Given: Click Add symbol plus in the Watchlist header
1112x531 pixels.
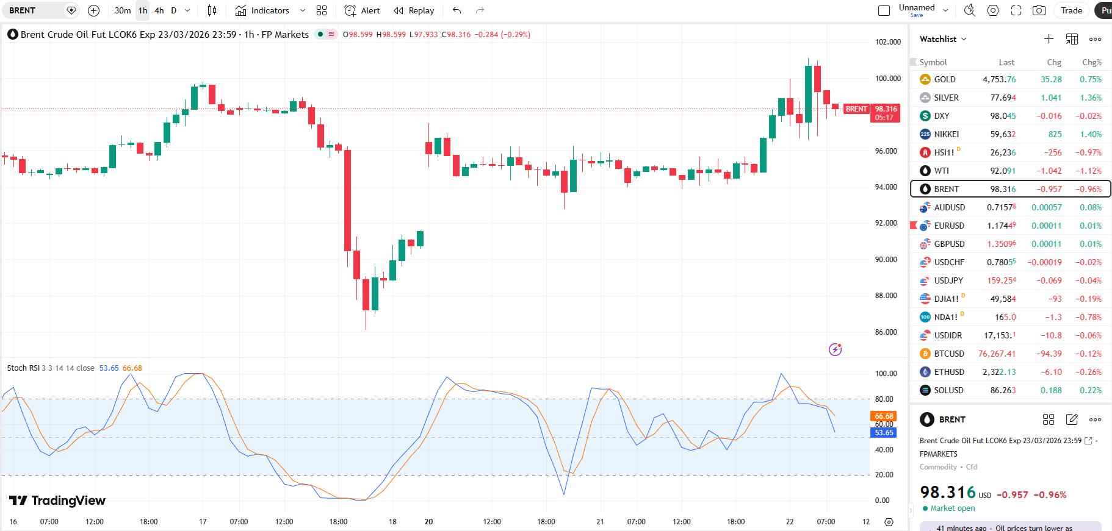Looking at the screenshot, I should (x=1049, y=39).
